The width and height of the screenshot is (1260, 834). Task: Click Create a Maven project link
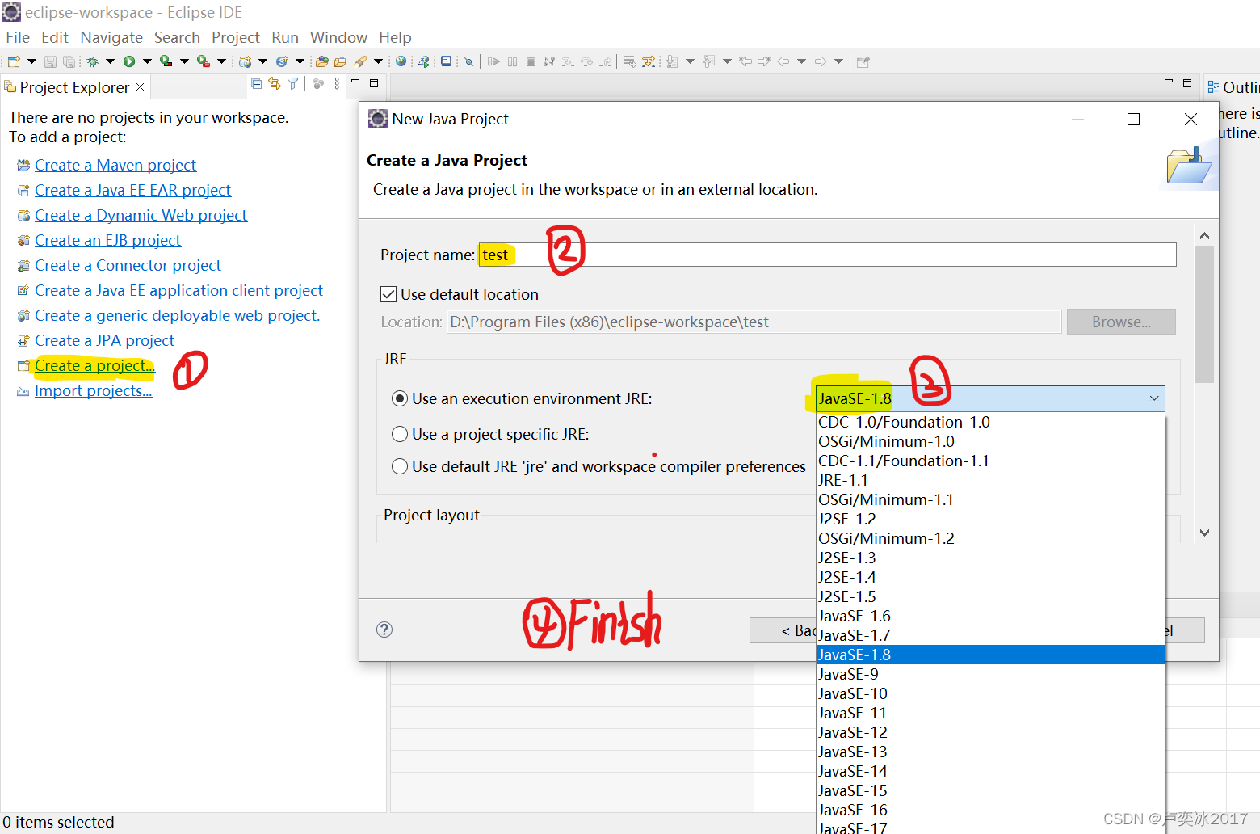pyautogui.click(x=115, y=165)
